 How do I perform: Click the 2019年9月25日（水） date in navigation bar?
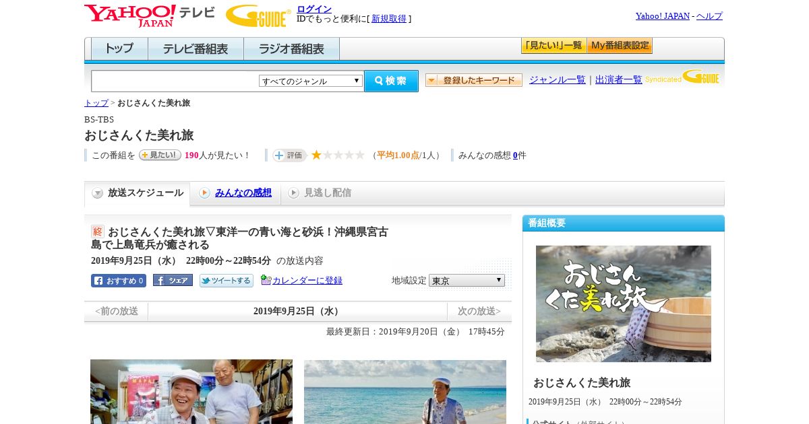tap(297, 312)
